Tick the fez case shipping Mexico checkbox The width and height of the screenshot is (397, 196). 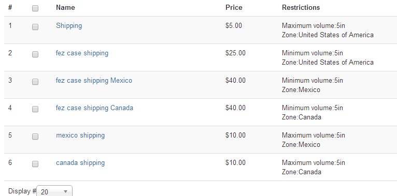35,82
